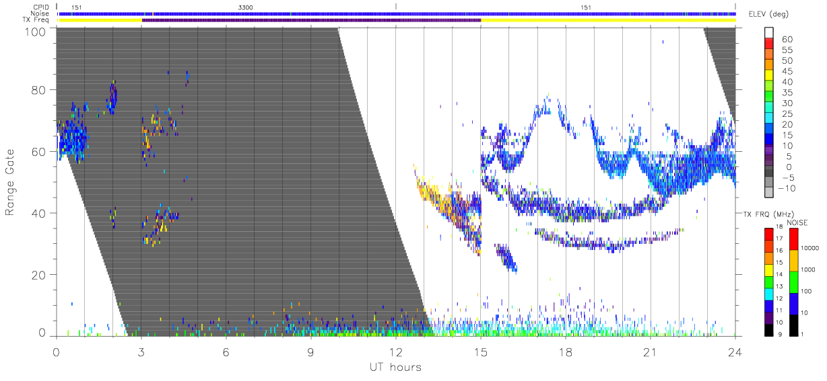Pick the blue segment of NOISE color bar

794,304
